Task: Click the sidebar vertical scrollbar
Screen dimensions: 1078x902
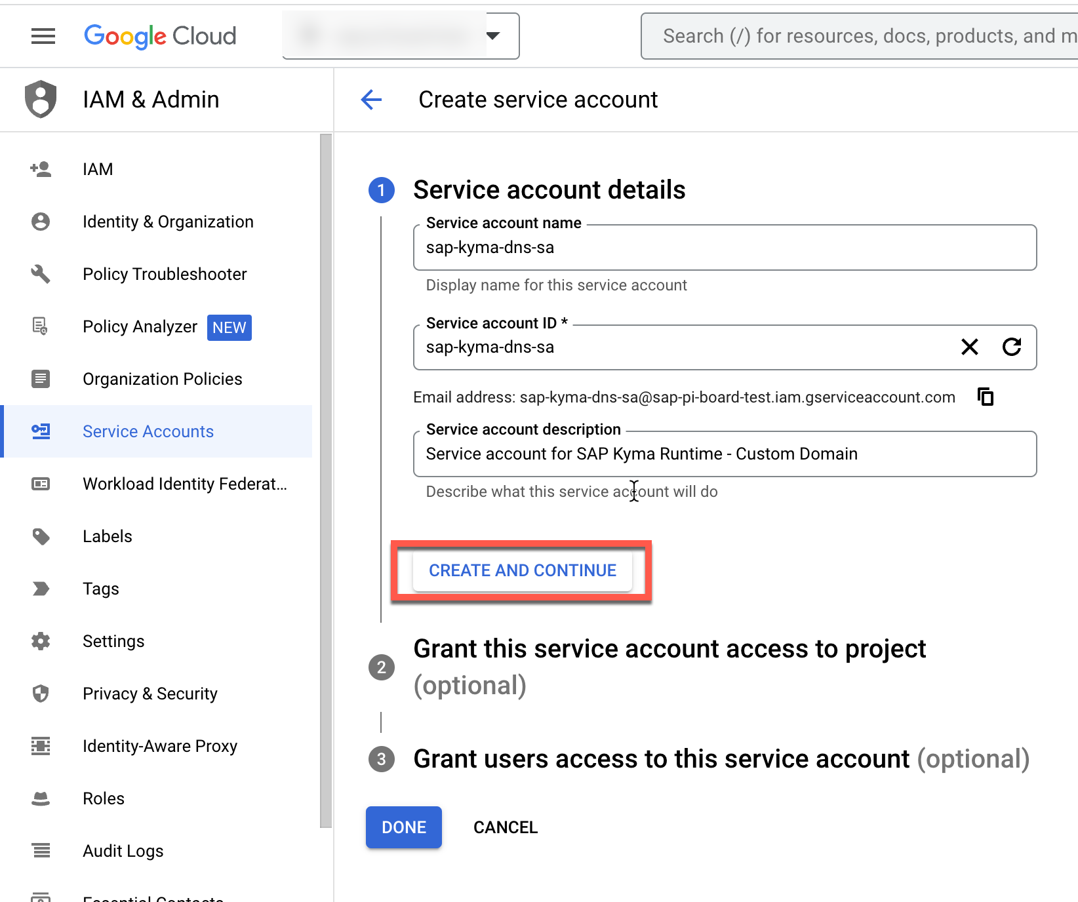Action: (x=326, y=481)
